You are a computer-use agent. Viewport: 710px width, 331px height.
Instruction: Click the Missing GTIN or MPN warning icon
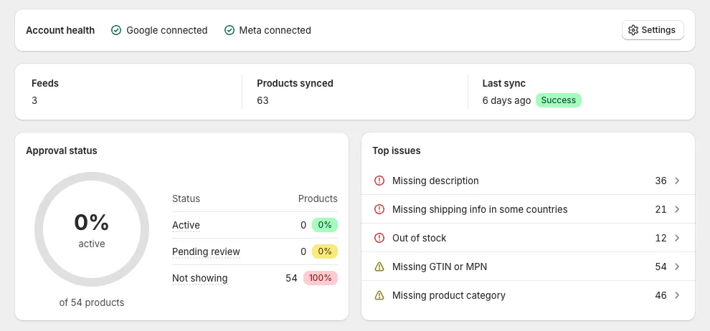click(379, 267)
